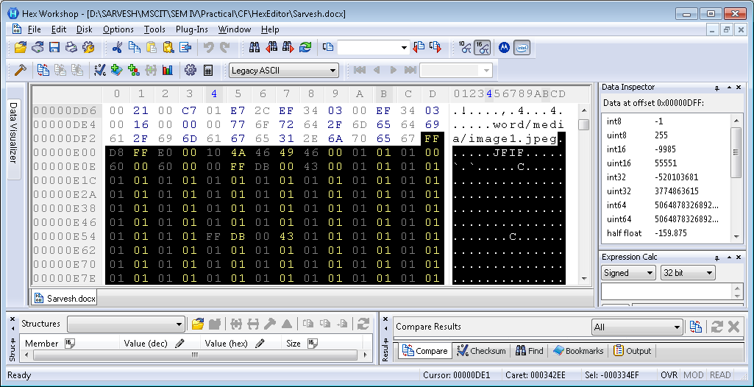754x387 pixels.
Task: Switch to the Checksum results tab
Action: [481, 351]
